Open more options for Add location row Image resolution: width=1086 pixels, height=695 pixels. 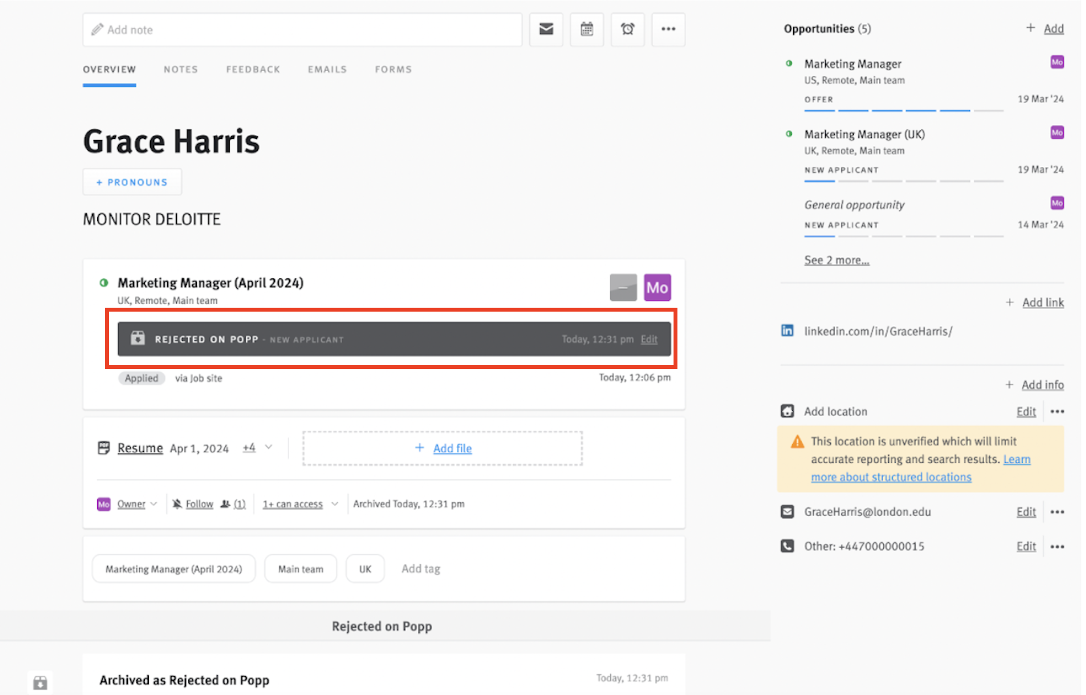(1057, 411)
